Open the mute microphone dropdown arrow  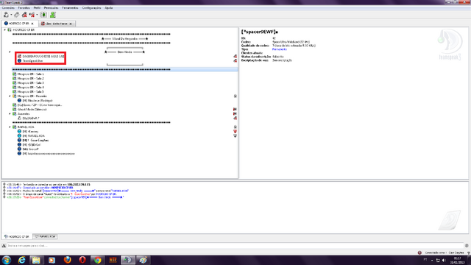click(38, 15)
